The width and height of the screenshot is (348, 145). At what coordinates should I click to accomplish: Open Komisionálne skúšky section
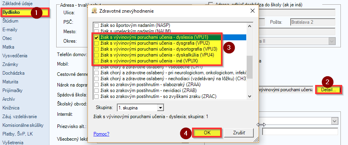23,125
